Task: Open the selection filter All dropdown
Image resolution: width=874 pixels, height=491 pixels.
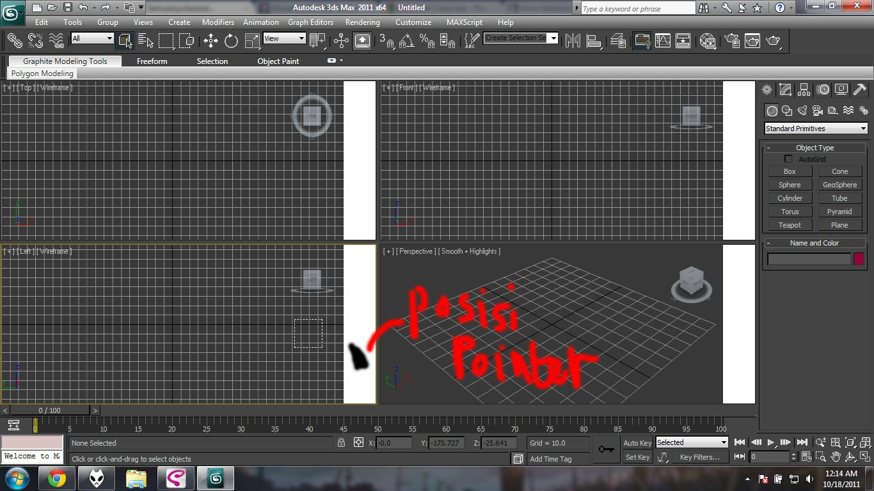Action: [92, 38]
